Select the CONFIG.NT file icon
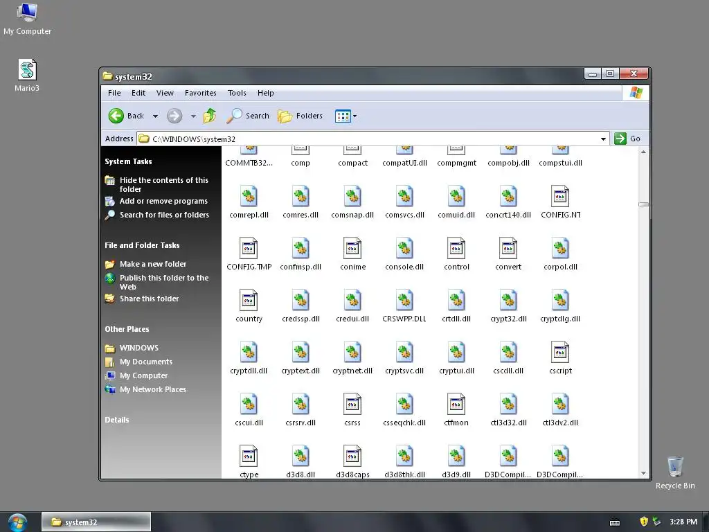 (560, 196)
